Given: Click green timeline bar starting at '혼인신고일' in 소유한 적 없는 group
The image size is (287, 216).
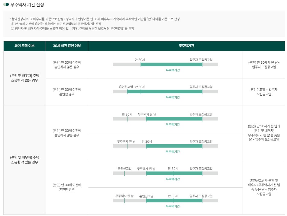Looking at the screenshot, I should click(165, 91).
